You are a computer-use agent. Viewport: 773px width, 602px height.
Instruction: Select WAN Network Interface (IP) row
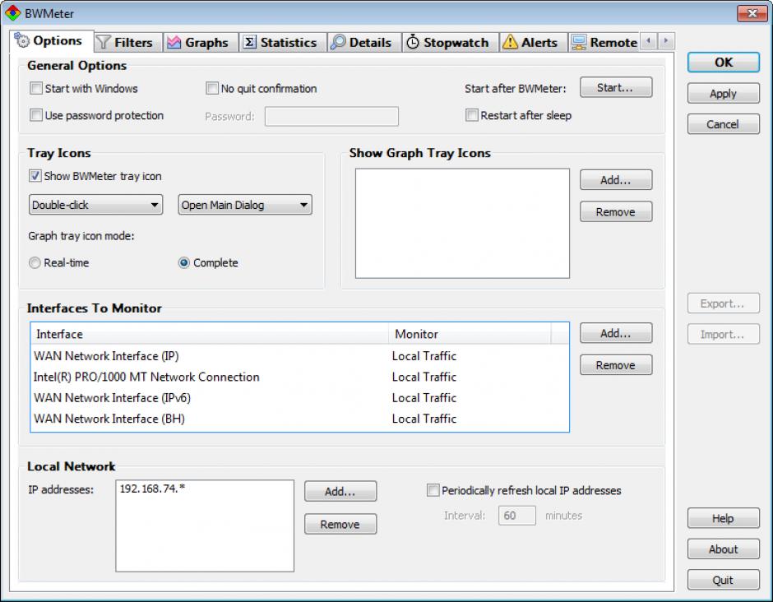click(x=299, y=356)
